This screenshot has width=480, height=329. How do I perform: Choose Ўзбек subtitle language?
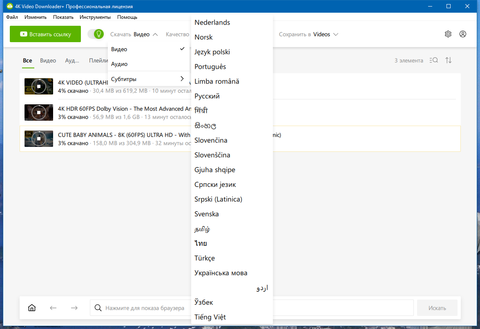[x=232, y=302]
